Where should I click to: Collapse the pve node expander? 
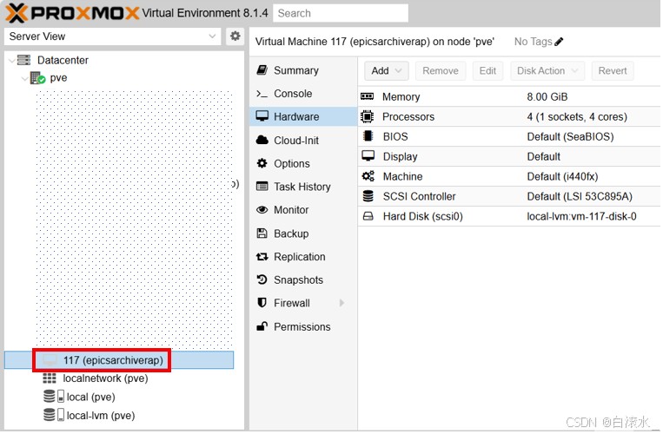click(x=24, y=78)
